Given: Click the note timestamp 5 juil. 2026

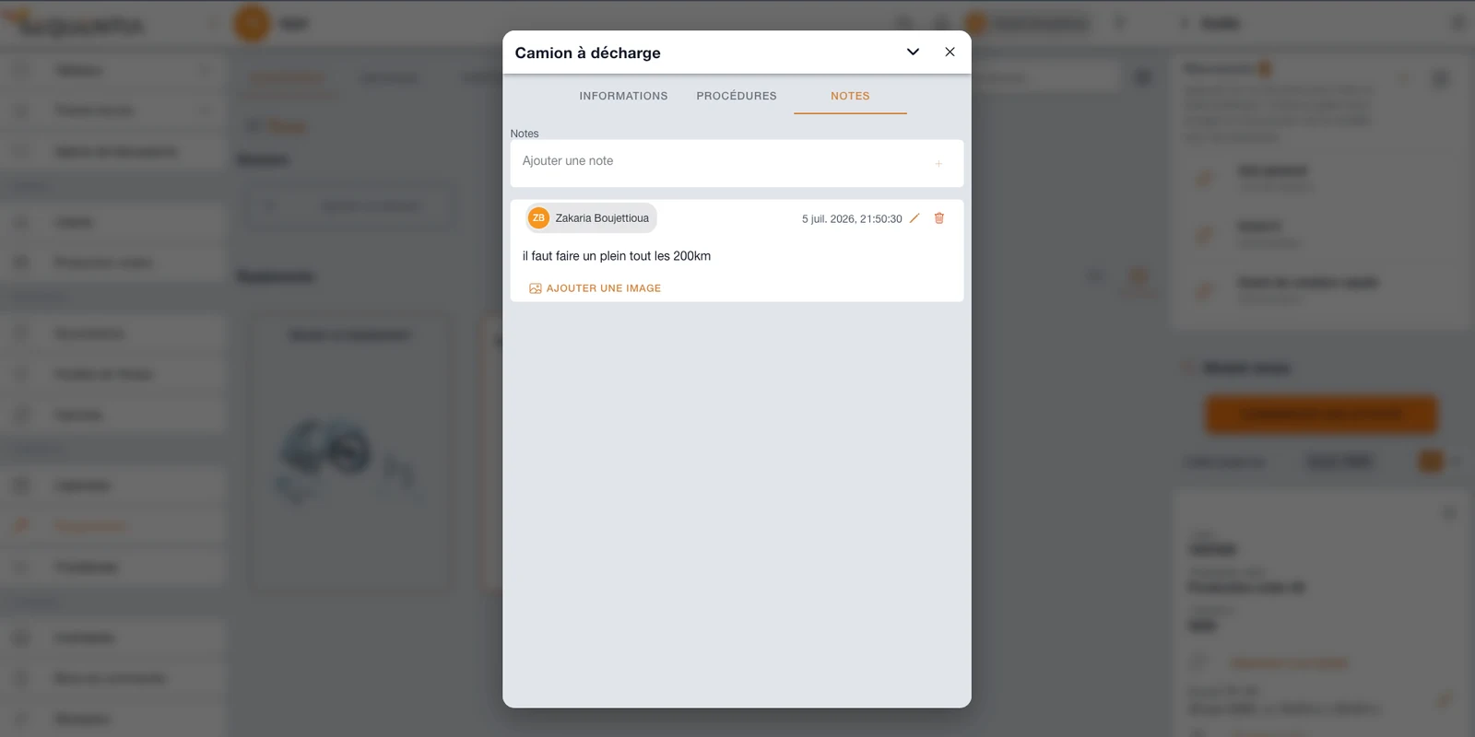Looking at the screenshot, I should pyautogui.click(x=852, y=219).
